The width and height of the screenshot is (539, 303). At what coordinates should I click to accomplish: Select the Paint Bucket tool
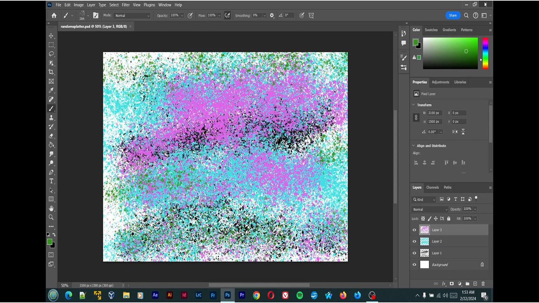[51, 145]
